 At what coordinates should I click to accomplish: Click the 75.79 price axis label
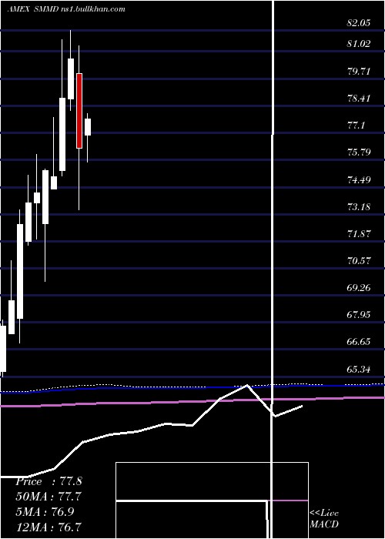pos(359,152)
